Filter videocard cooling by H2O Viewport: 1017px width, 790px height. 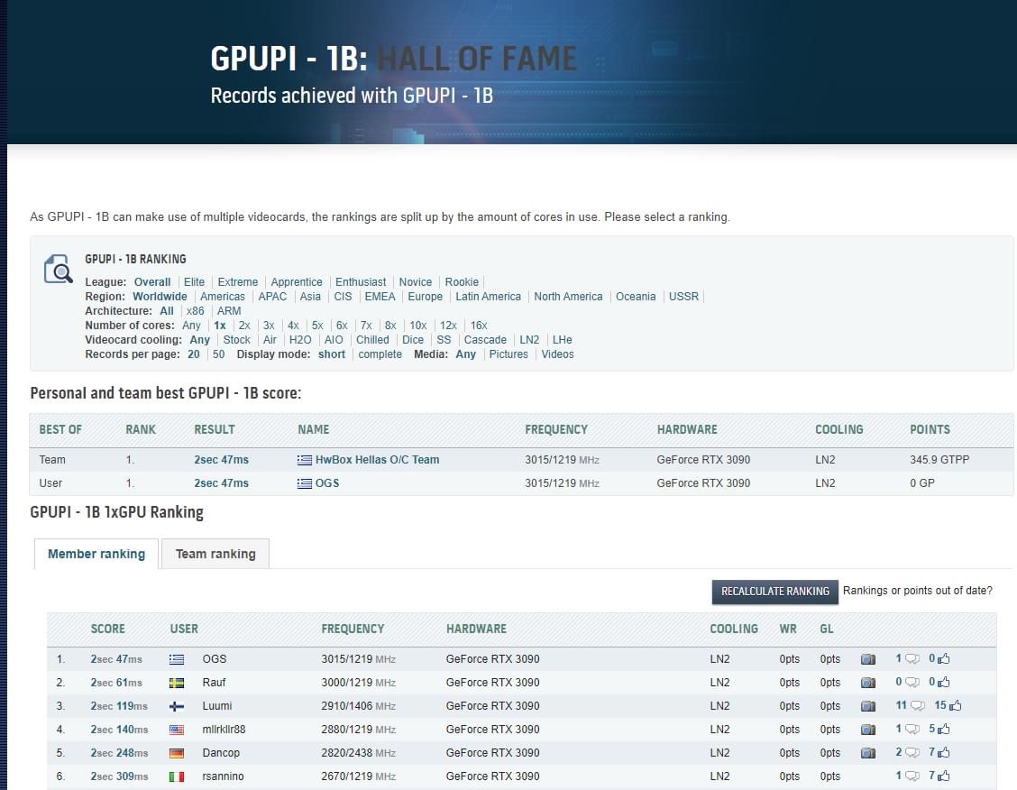coord(300,339)
